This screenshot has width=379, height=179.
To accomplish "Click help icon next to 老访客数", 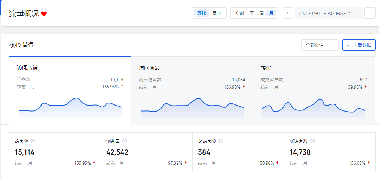I will [x=221, y=141].
